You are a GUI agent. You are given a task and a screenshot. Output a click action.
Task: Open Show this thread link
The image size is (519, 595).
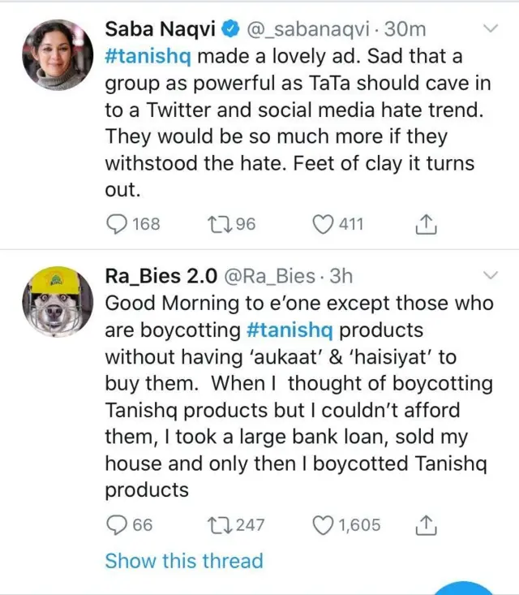pyautogui.click(x=184, y=561)
